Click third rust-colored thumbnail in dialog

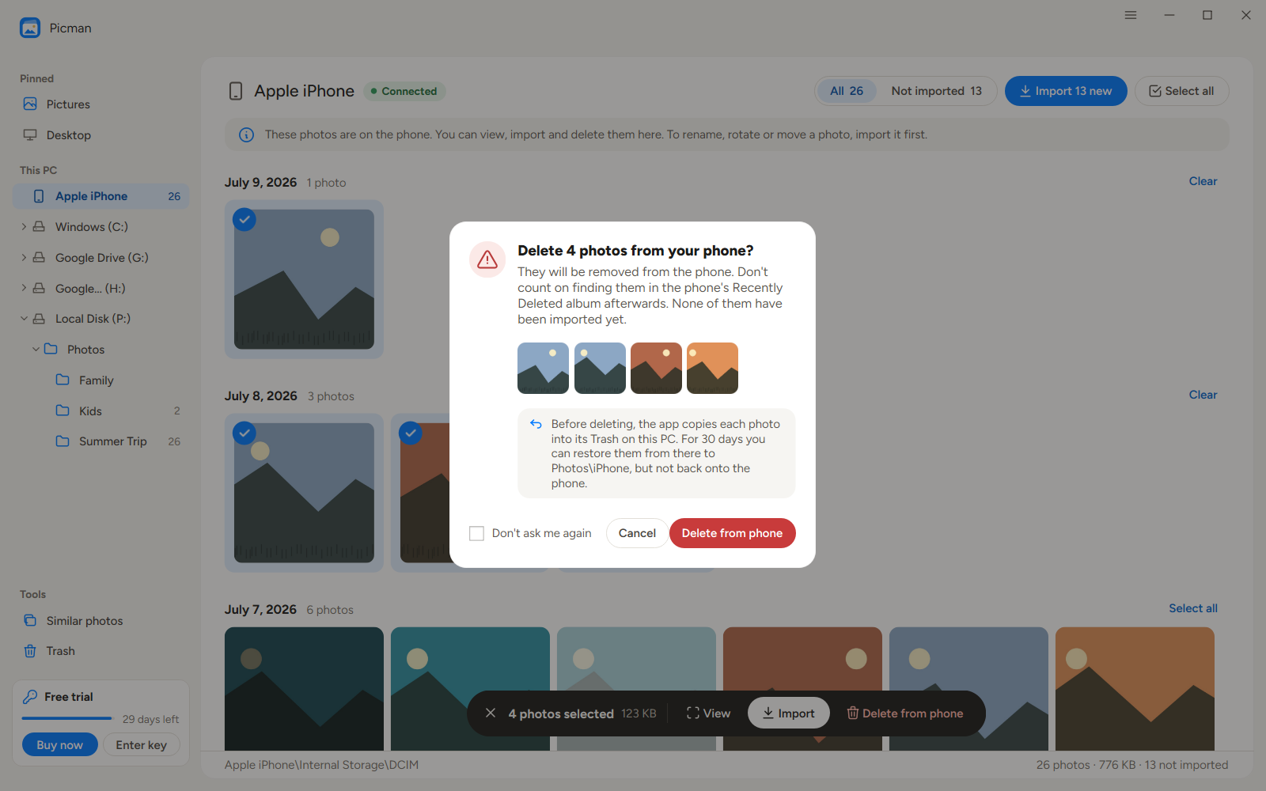click(x=656, y=369)
